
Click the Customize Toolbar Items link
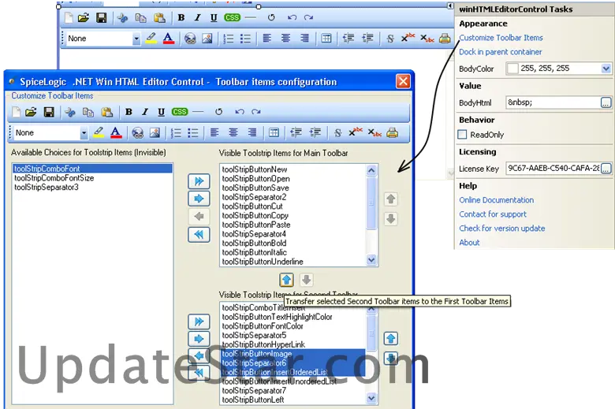tap(501, 38)
